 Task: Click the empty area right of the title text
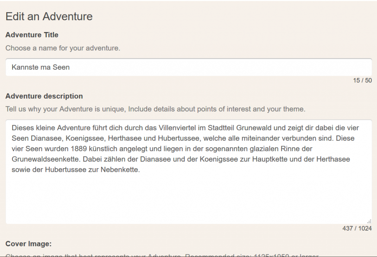[221, 67]
